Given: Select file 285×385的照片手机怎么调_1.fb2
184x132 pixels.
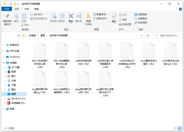Looking at the screenshot, I should (x=40, y=55).
